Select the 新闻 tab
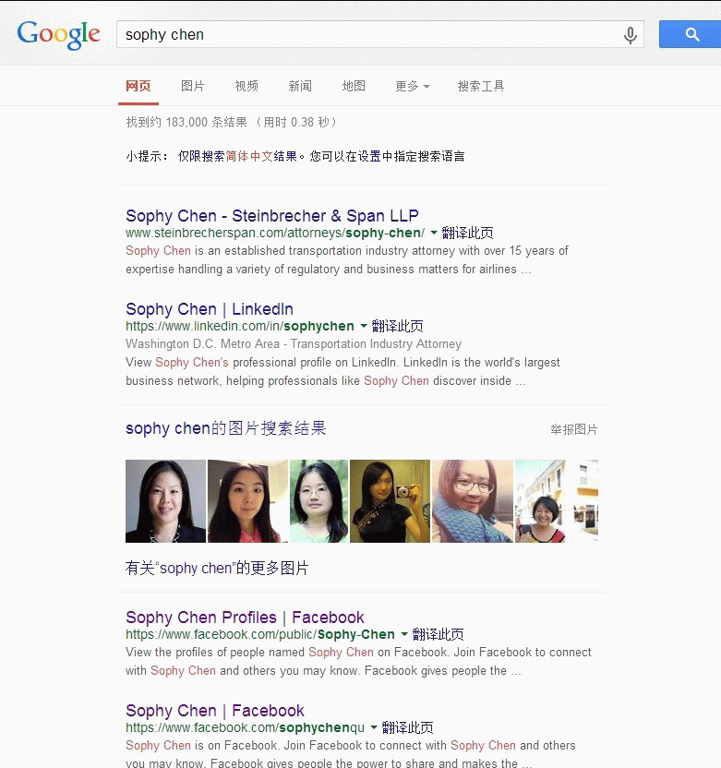721x768 pixels. click(x=300, y=86)
